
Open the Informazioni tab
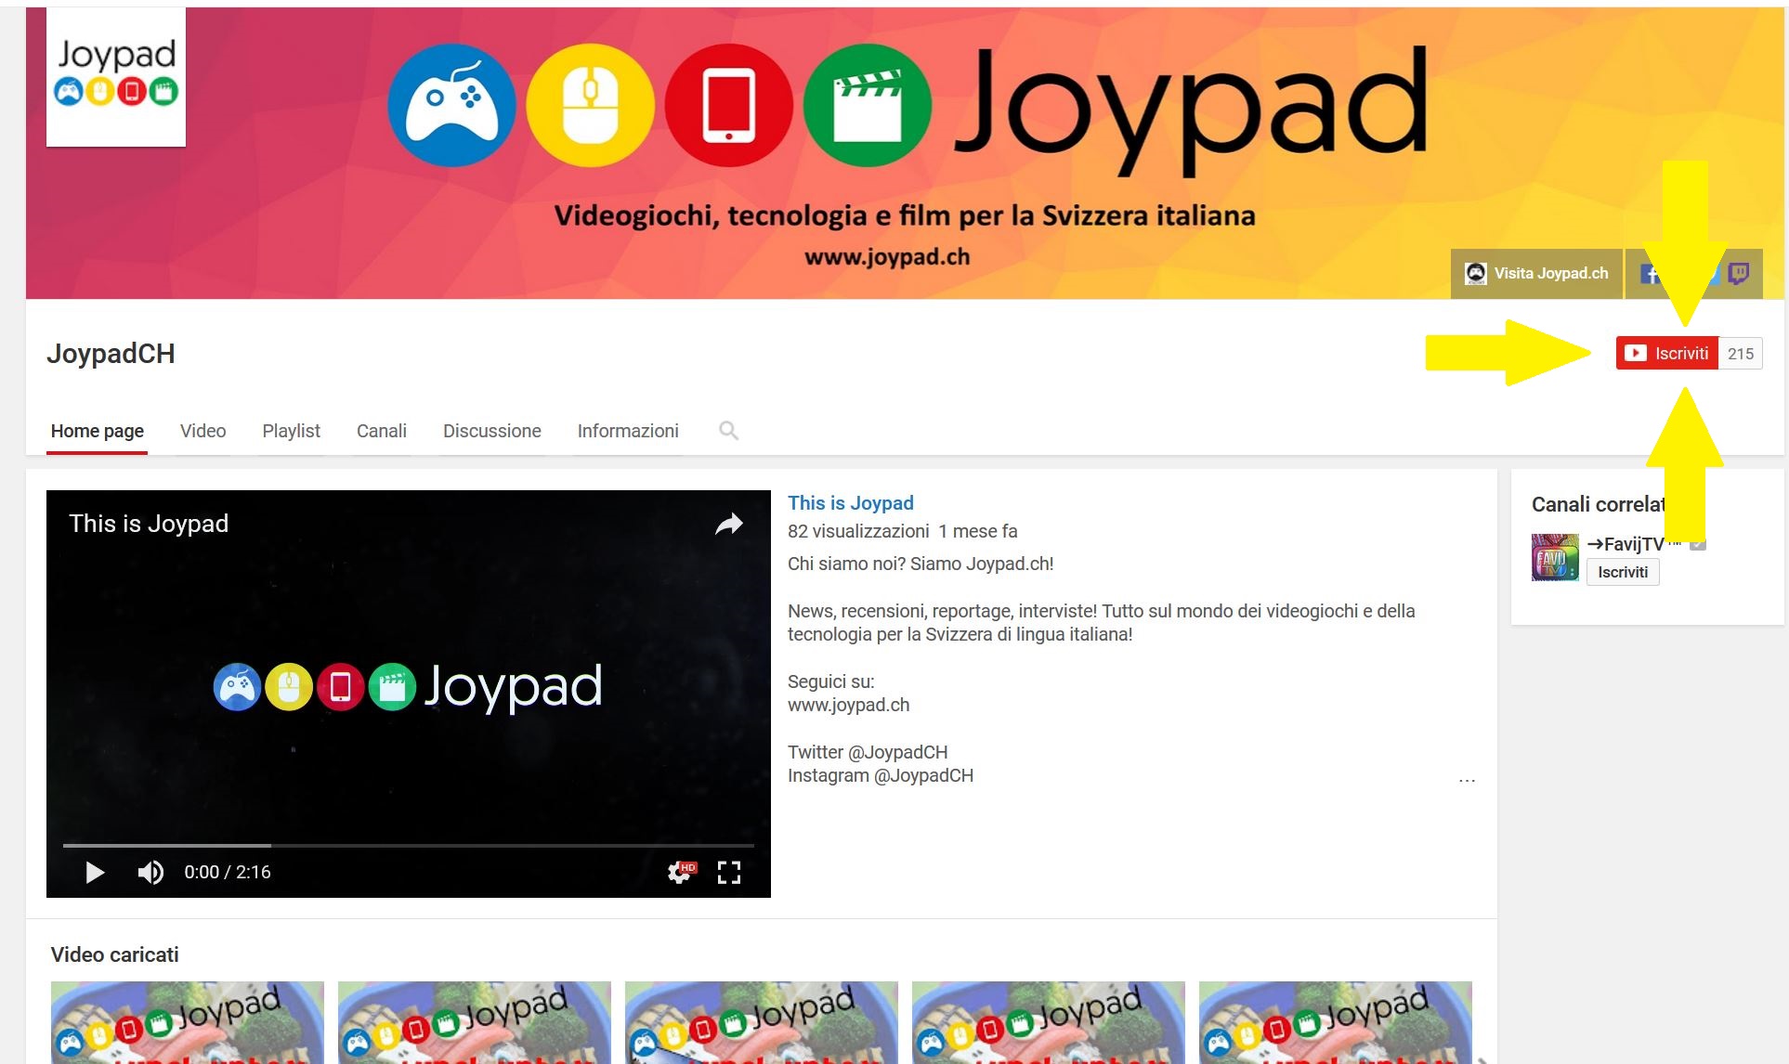point(628,431)
